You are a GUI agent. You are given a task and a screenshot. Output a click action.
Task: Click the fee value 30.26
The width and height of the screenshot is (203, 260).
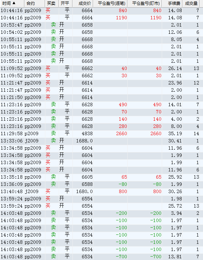(175, 191)
